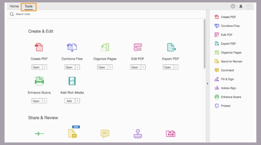Click the profile avatar icon at top right

coord(249,6)
